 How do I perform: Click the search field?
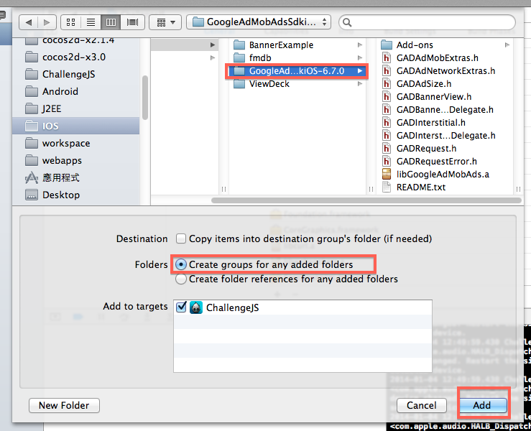[427, 22]
